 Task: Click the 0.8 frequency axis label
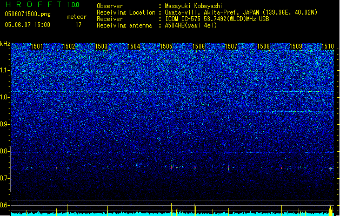tap(5, 151)
